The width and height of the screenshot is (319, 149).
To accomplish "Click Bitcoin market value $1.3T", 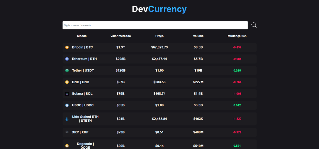I will [x=121, y=47].
